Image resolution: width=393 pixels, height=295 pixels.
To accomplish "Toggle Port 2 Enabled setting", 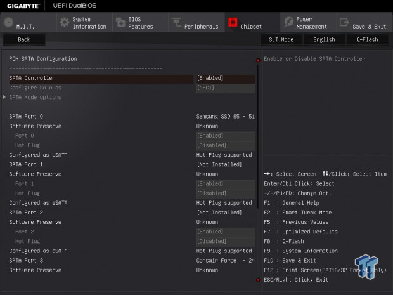I will [226, 232].
